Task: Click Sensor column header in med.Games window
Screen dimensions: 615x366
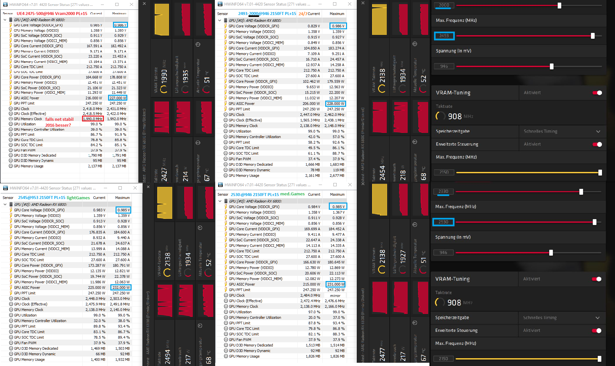Action: point(223,194)
